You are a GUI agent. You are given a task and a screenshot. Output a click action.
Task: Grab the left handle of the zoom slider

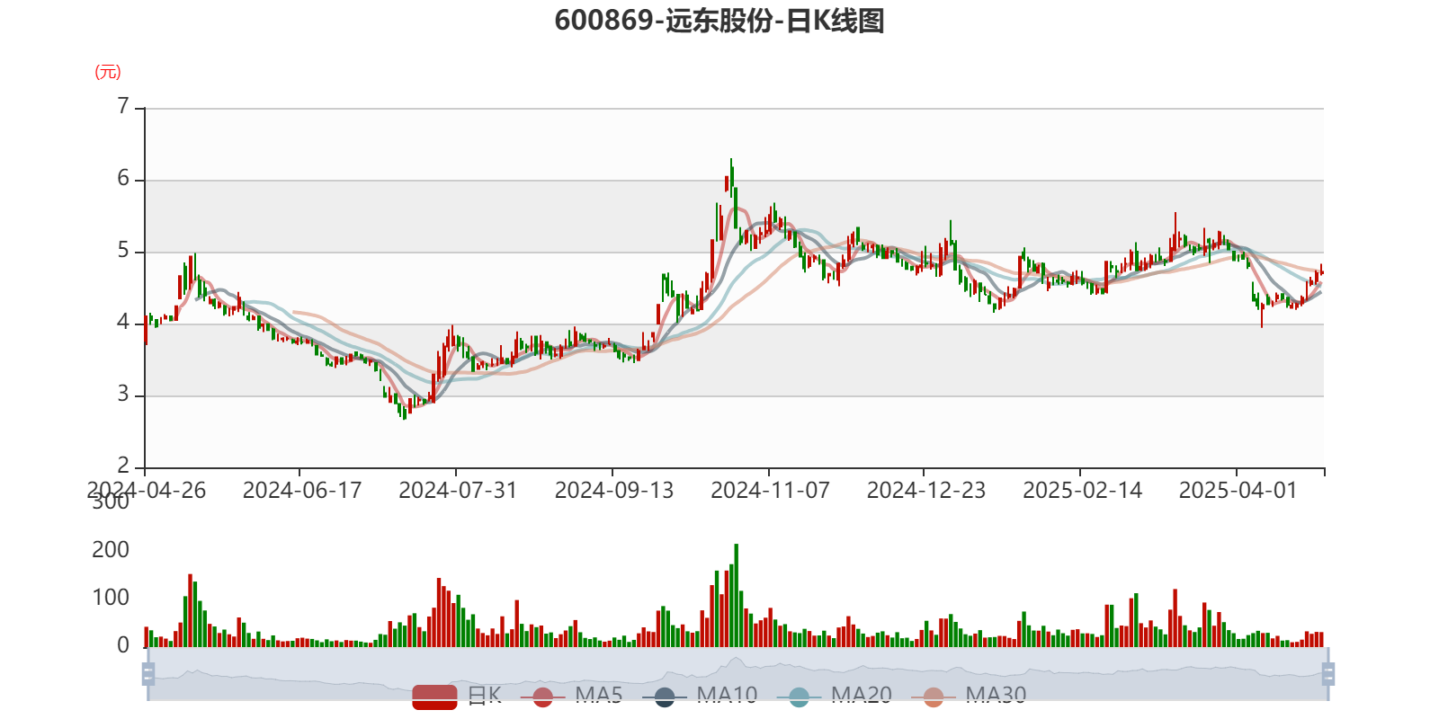[147, 673]
